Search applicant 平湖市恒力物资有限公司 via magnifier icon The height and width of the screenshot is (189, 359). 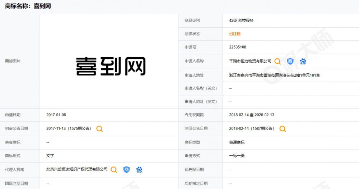(278, 62)
